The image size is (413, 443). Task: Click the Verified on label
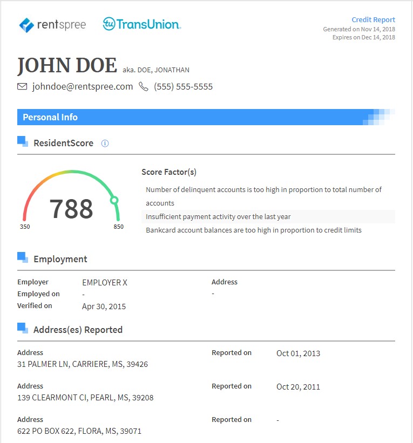tap(35, 306)
